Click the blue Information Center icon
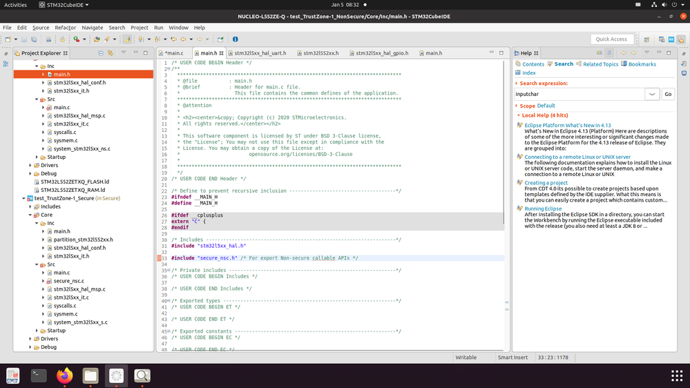Image resolution: width=690 pixels, height=388 pixels. click(236, 39)
